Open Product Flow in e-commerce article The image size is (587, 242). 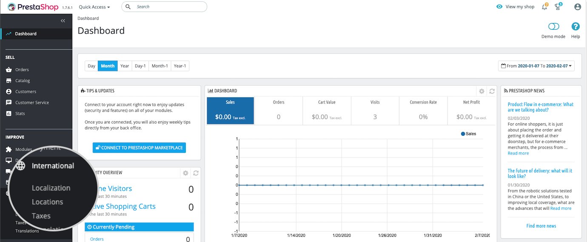(x=541, y=107)
